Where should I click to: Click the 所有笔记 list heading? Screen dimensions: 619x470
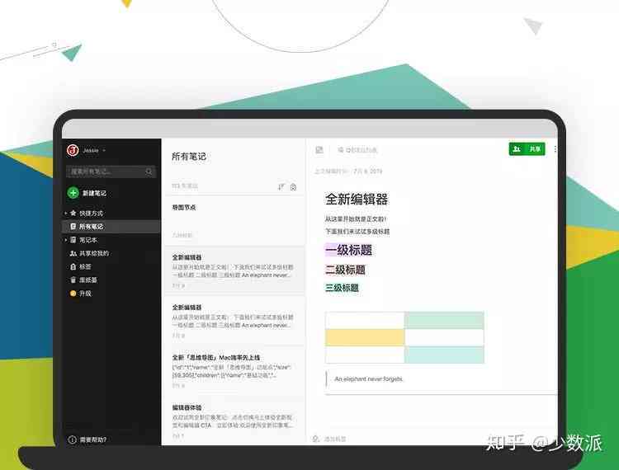click(x=189, y=157)
